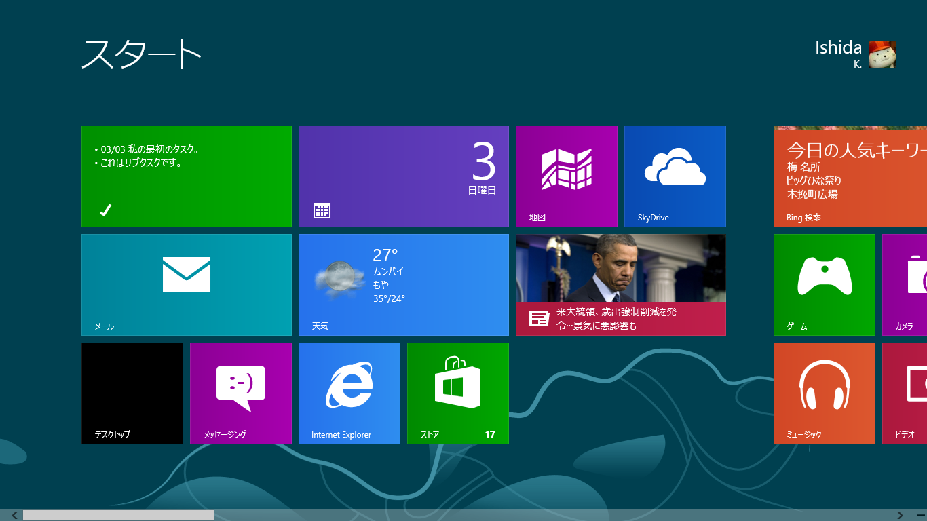Image resolution: width=927 pixels, height=521 pixels.
Task: Click the zoom-out minus button at bottom right
Action: pos(921,516)
